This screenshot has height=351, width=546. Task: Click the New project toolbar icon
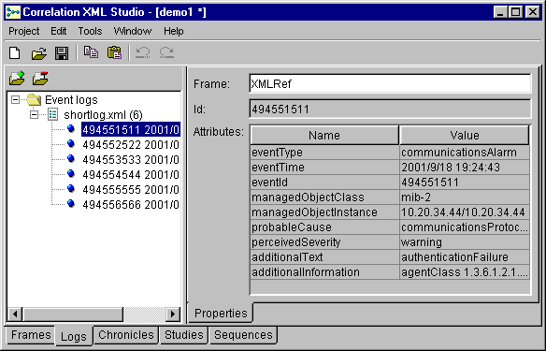[15, 53]
